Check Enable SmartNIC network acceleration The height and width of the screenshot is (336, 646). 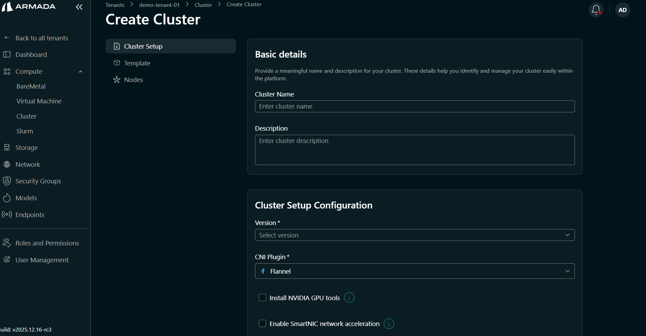pos(262,324)
